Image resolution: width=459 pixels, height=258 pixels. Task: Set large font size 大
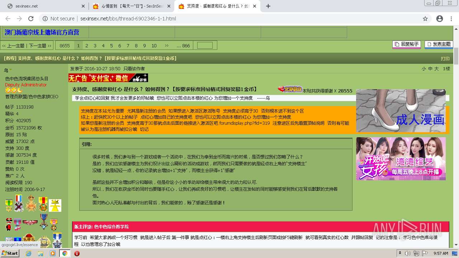click(436, 68)
